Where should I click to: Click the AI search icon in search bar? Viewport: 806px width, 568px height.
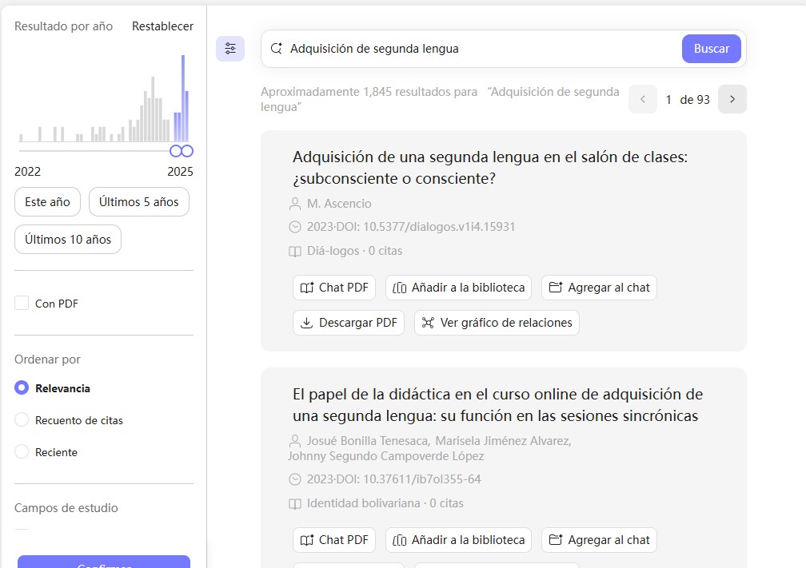277,49
